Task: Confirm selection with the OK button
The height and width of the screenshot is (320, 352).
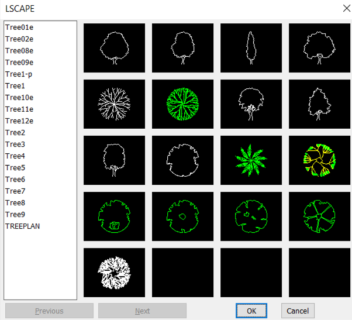Action: pos(251,311)
